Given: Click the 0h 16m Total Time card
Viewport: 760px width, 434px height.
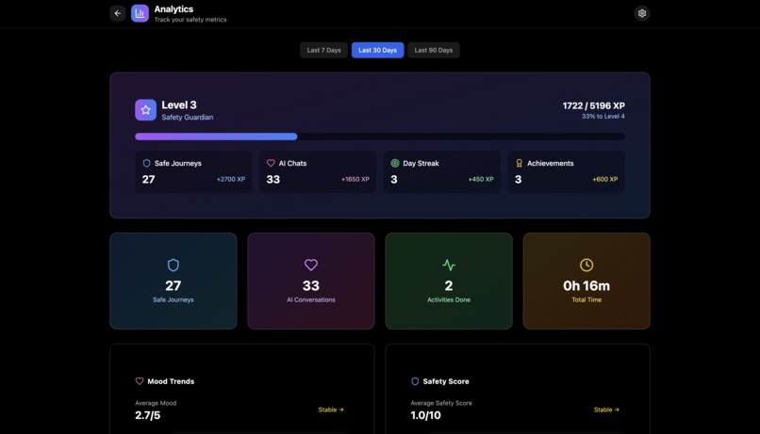Looking at the screenshot, I should [x=587, y=281].
